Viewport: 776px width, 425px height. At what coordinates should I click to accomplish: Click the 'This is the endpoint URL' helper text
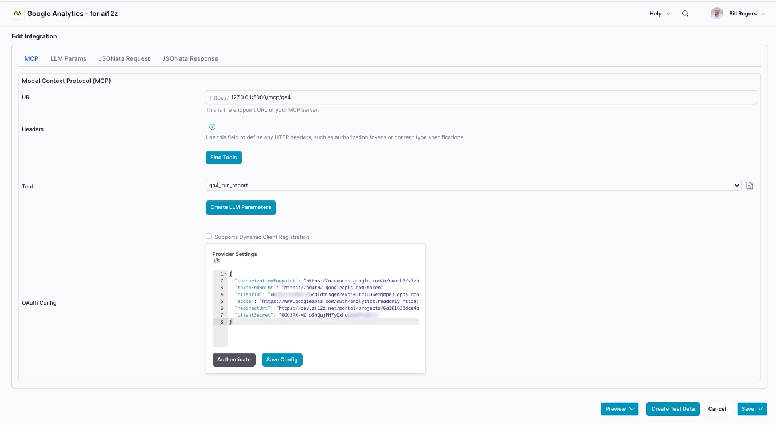pos(262,110)
